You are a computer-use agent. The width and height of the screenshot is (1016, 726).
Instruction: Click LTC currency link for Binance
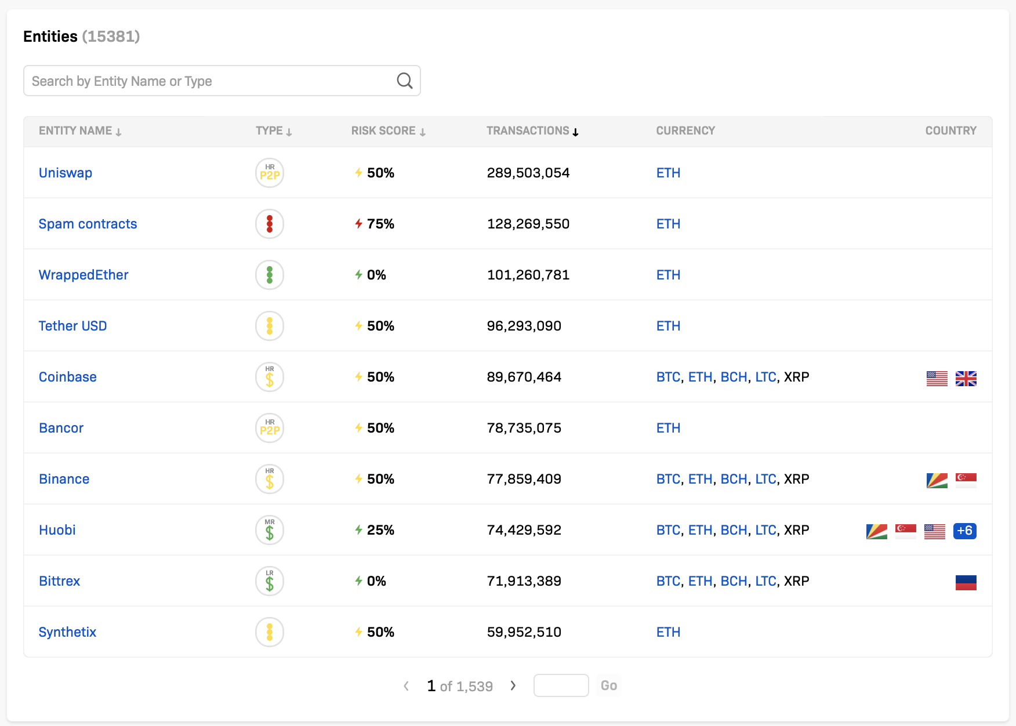(765, 479)
